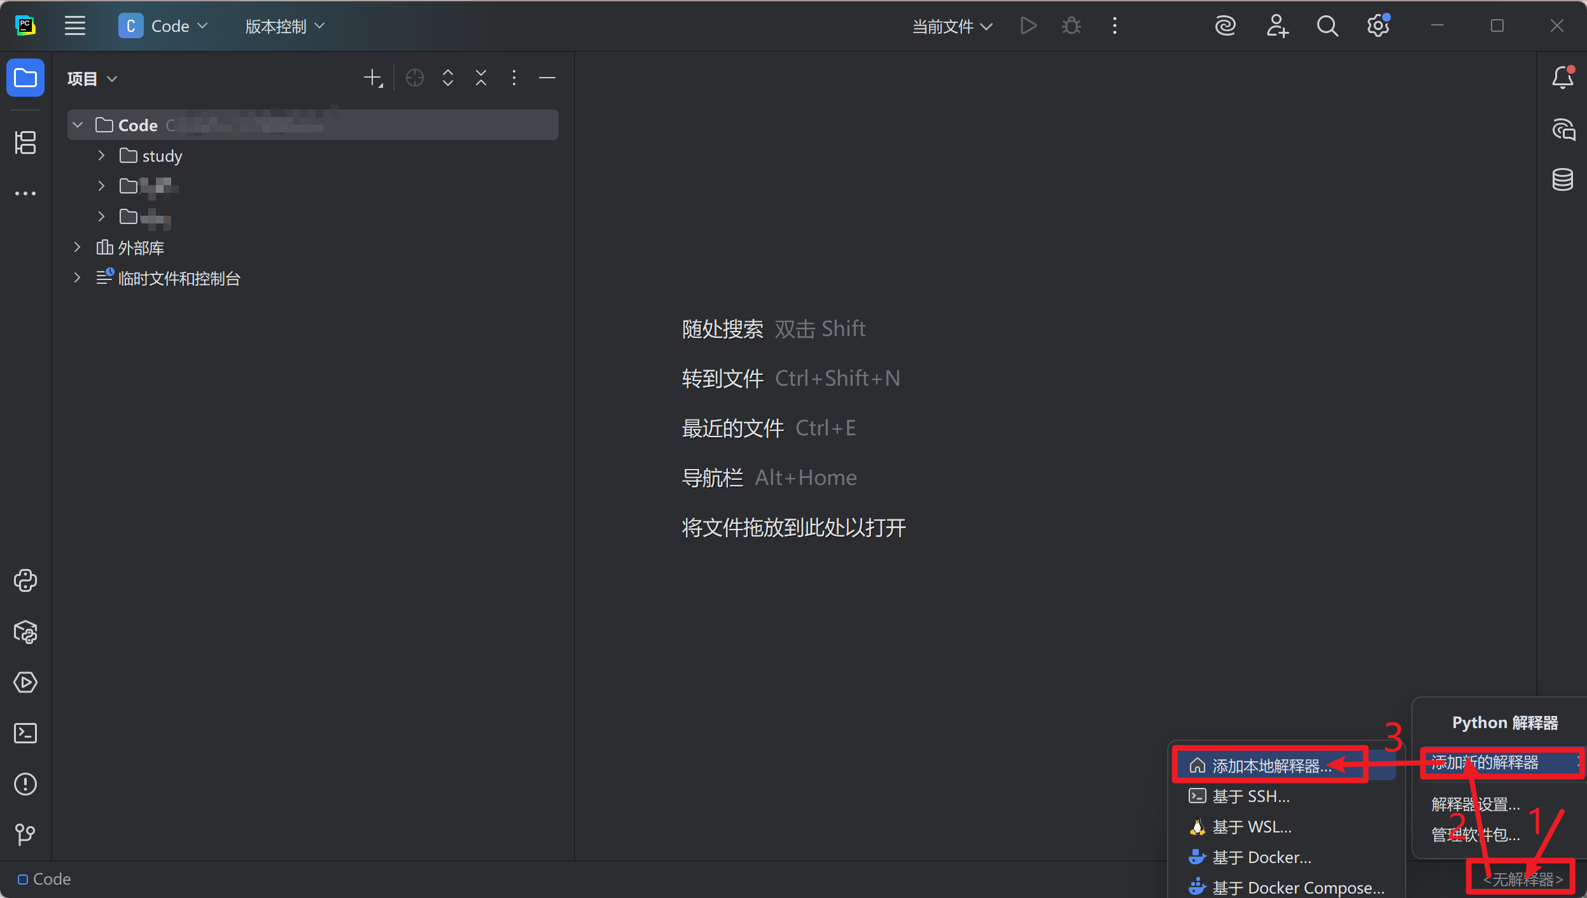Viewport: 1587px width, 898px height.
Task: Open the Structure tool window
Action: [x=25, y=143]
